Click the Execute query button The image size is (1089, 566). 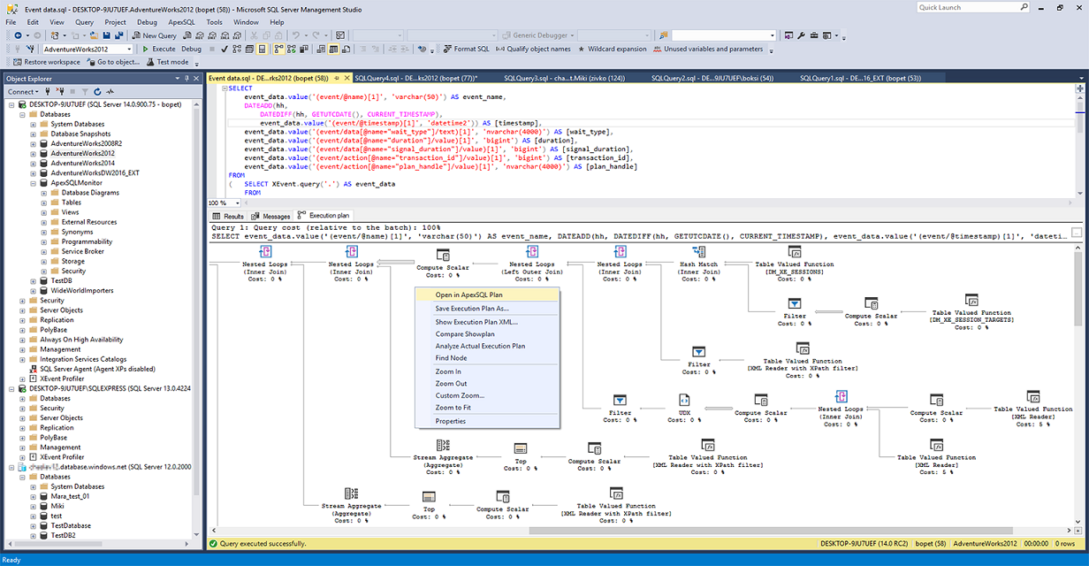159,50
